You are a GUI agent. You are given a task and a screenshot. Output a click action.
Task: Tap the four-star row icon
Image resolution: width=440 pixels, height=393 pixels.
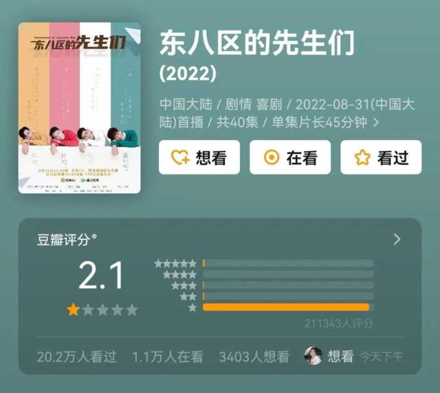(x=180, y=274)
